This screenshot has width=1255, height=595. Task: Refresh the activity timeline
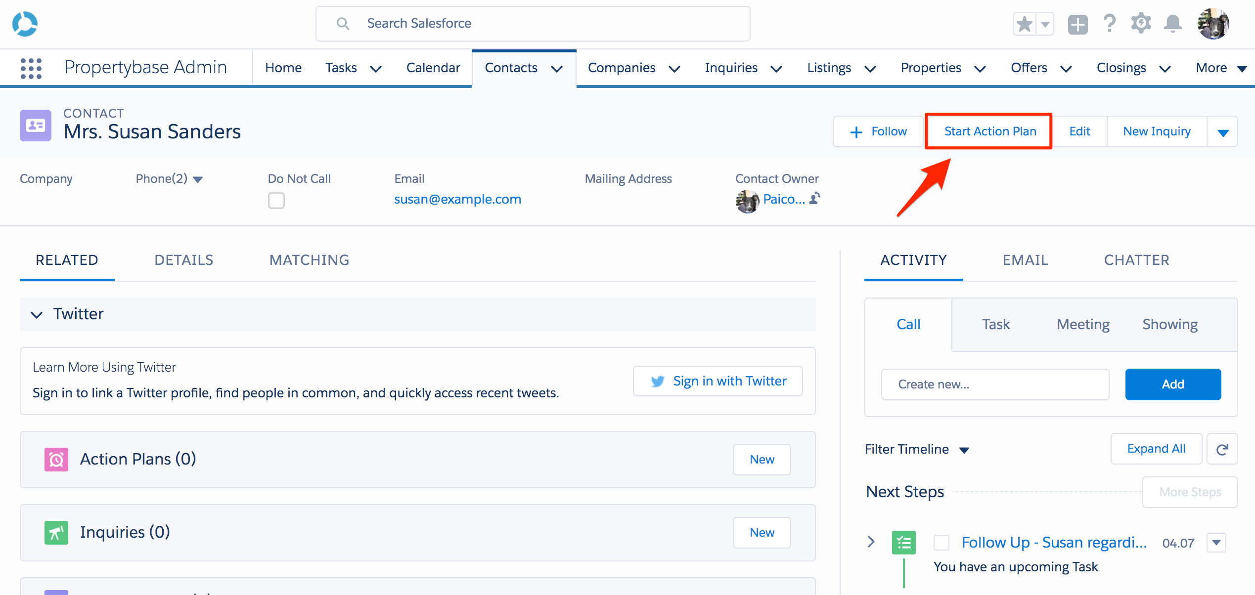tap(1222, 449)
